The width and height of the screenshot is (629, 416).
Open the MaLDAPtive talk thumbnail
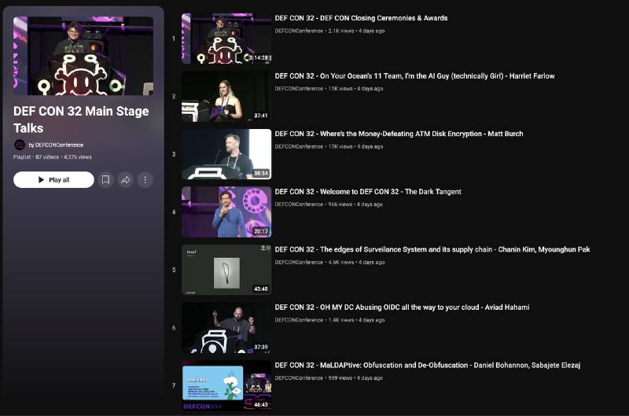coord(226,385)
